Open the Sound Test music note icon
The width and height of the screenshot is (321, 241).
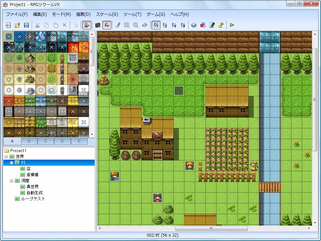click(221, 25)
